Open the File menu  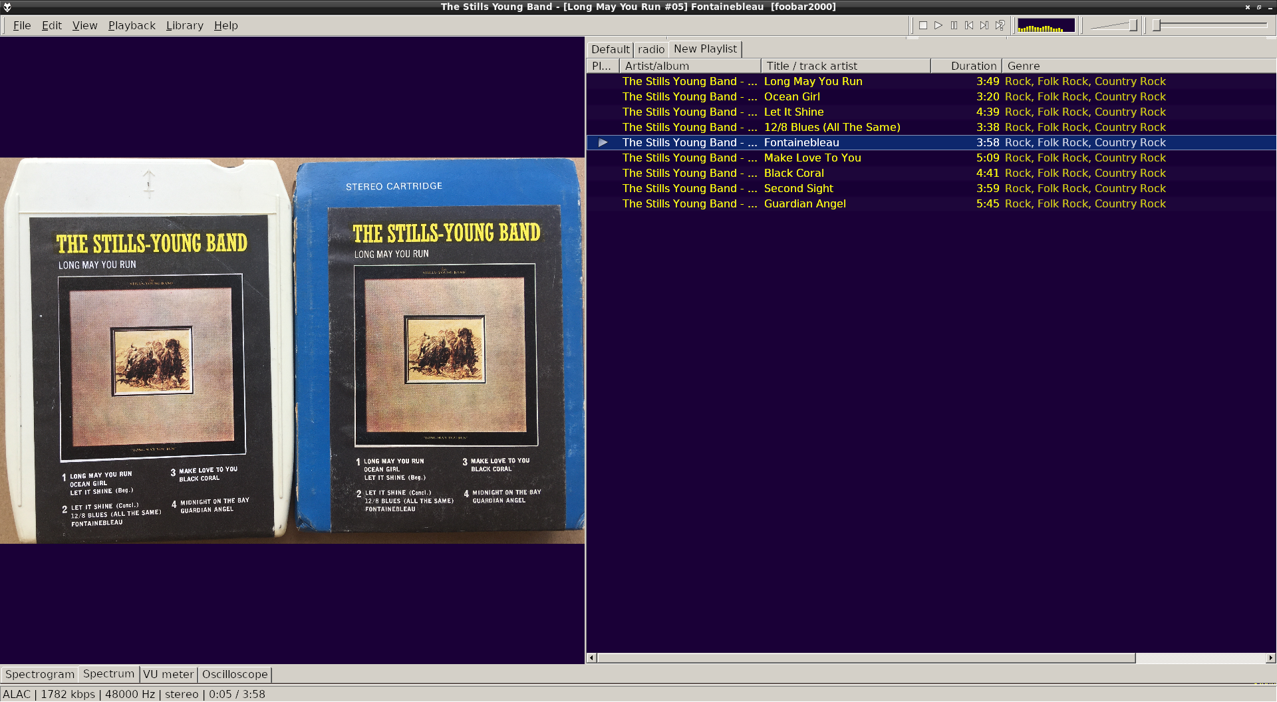(x=22, y=25)
